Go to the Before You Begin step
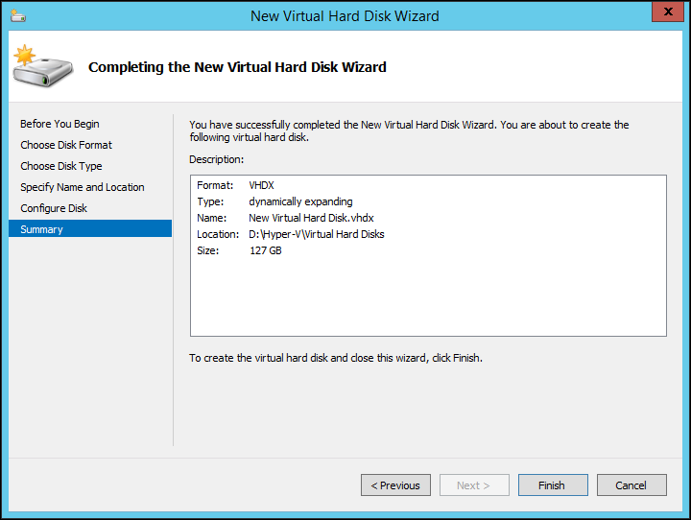Screen dimensions: 691x520 (60, 124)
